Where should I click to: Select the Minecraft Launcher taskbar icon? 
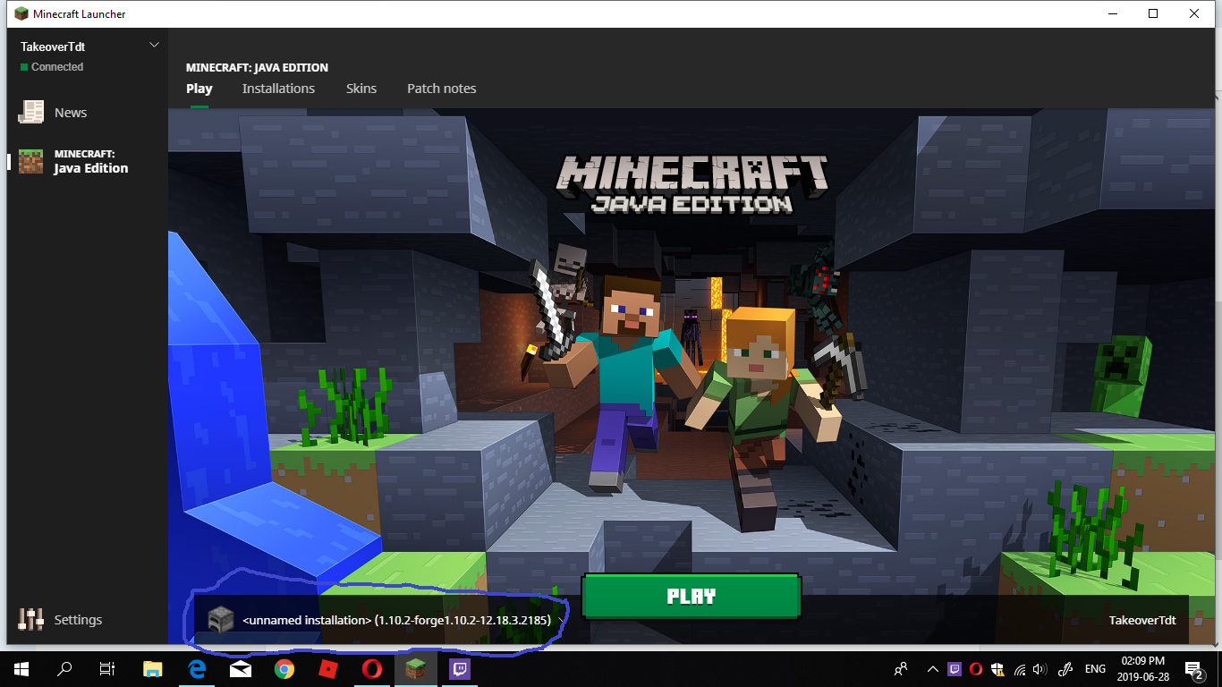[x=416, y=669]
